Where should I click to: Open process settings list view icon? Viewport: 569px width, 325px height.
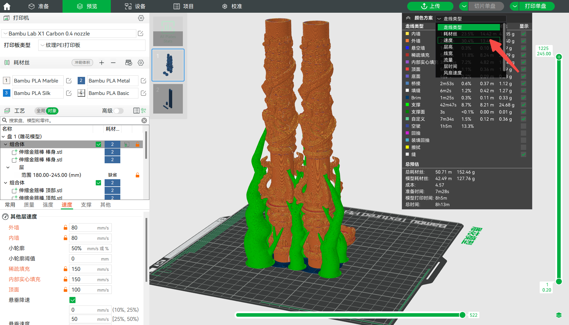pos(136,111)
